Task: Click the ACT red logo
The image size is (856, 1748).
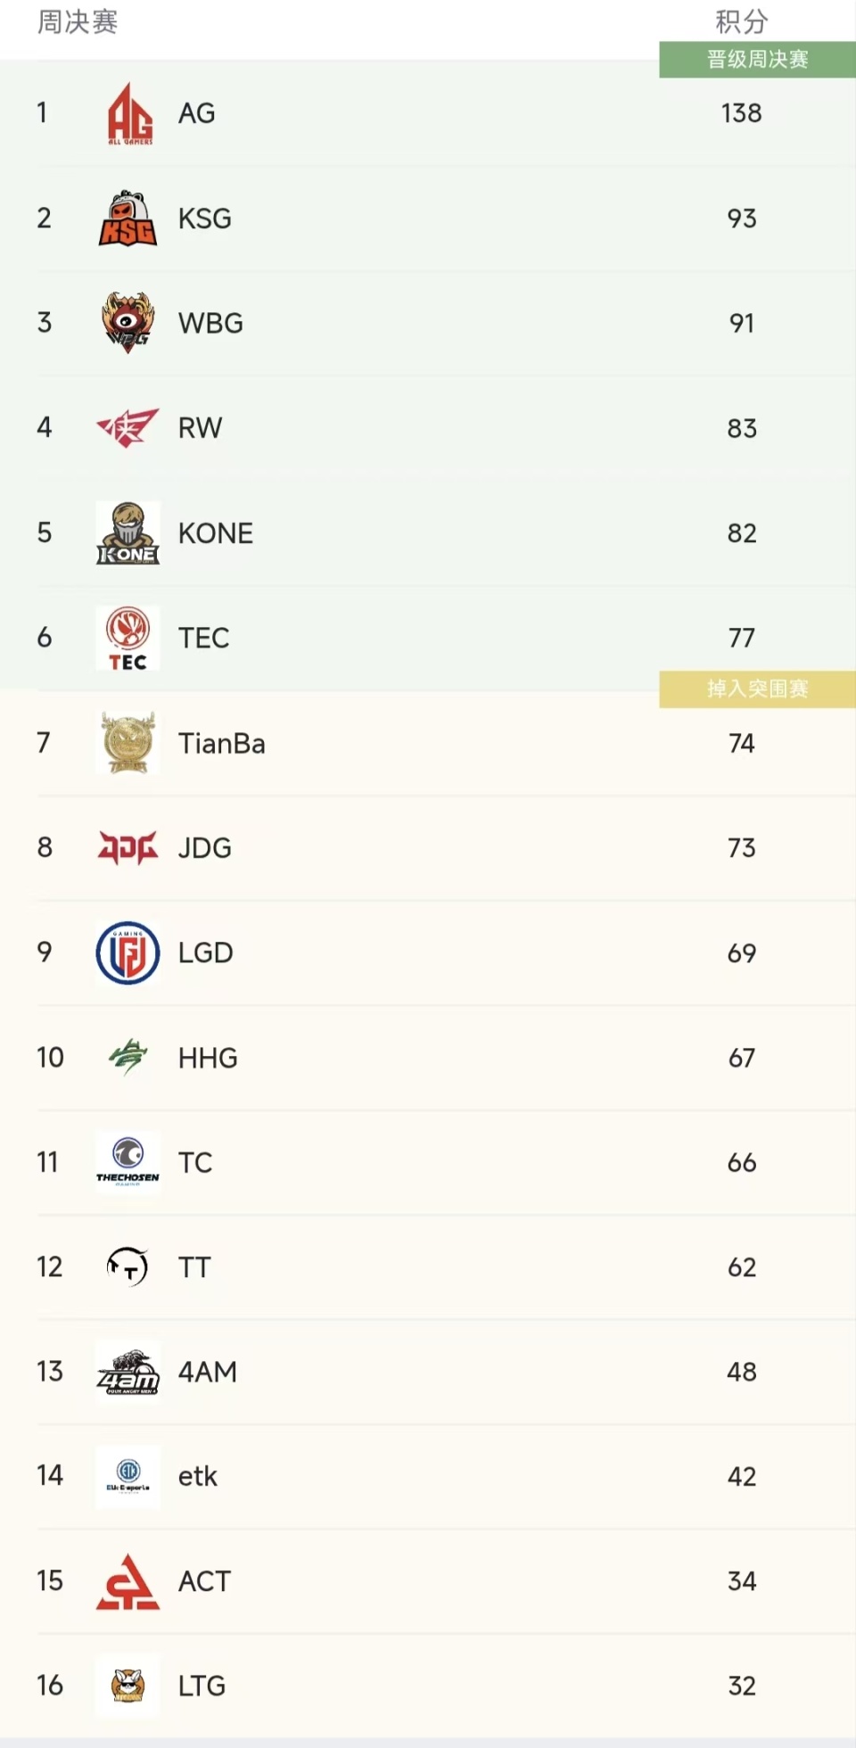Action: (x=128, y=1581)
